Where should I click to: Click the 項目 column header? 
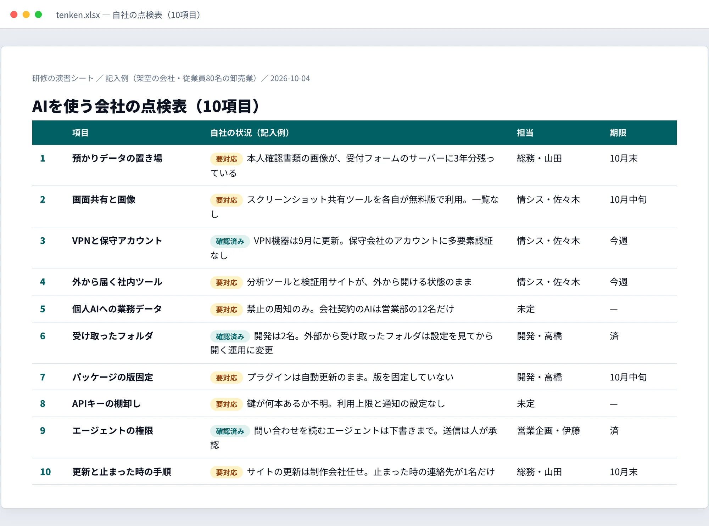coord(80,133)
